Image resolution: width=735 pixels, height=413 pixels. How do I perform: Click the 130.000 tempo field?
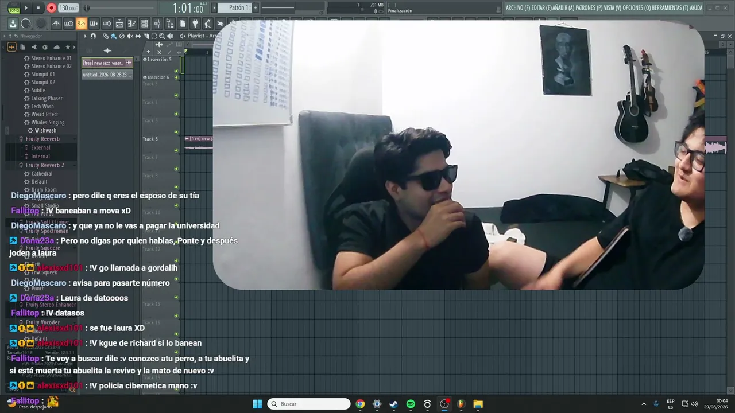pos(68,8)
